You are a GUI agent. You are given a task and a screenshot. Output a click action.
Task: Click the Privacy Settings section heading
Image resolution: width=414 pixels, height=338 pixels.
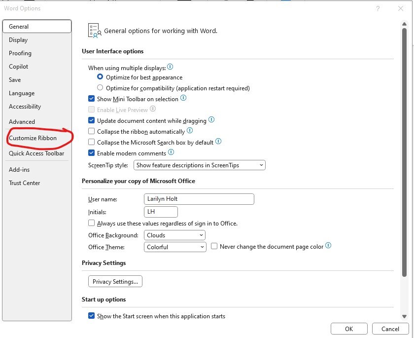pos(104,263)
